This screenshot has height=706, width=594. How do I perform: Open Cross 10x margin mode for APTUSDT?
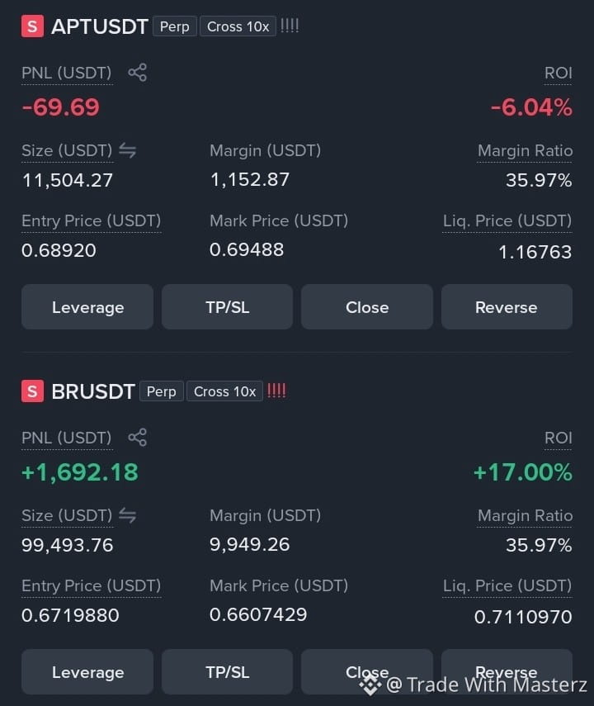point(238,26)
